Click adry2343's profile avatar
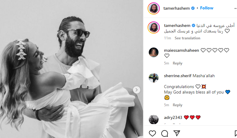Image resolution: width=237 pixels, height=138 pixels. pyautogui.click(x=154, y=120)
